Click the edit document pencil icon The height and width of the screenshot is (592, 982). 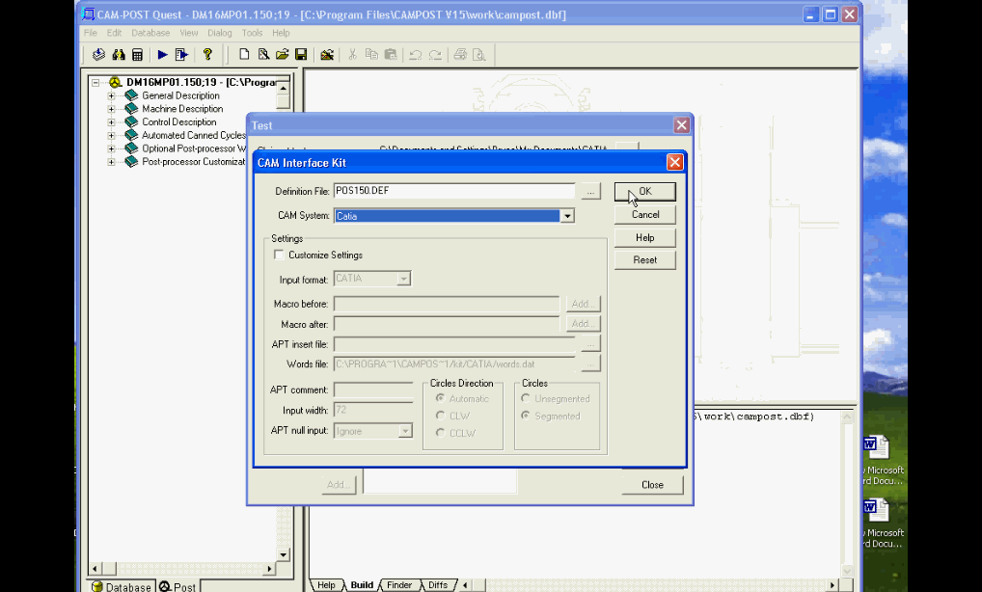tap(263, 54)
